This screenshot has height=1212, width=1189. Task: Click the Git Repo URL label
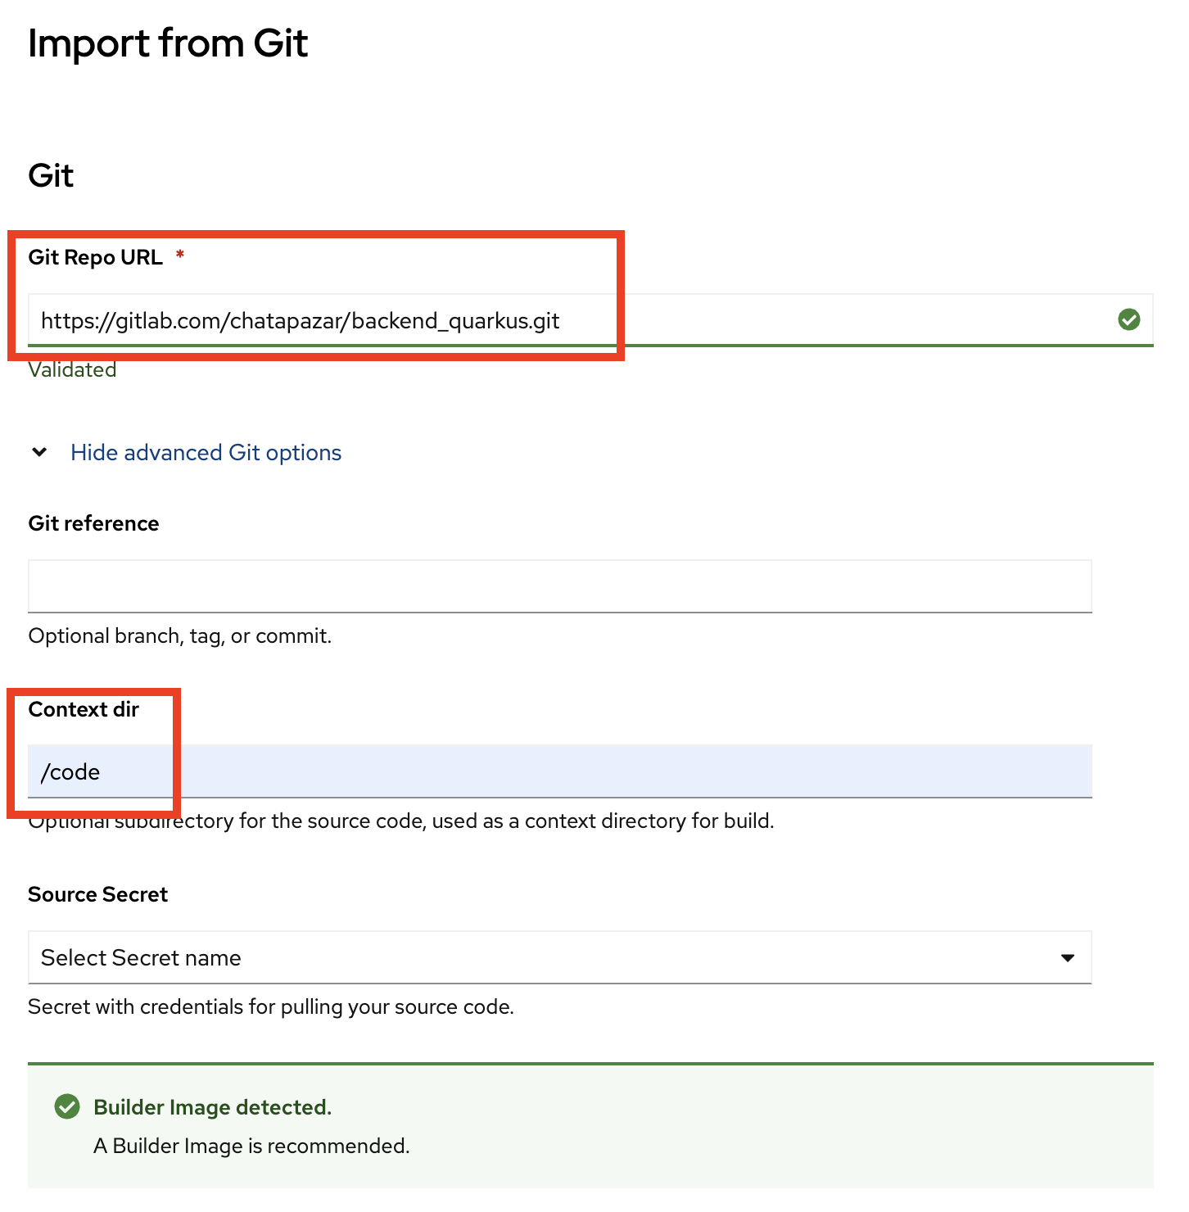coord(96,257)
